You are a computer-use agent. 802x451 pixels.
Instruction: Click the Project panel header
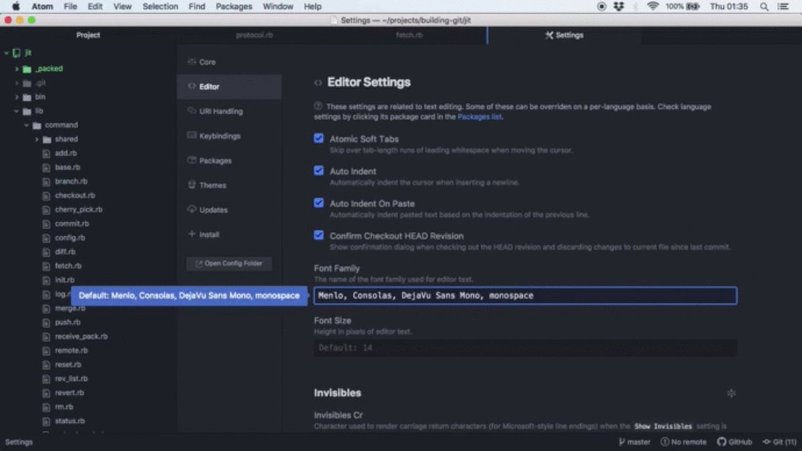click(88, 35)
